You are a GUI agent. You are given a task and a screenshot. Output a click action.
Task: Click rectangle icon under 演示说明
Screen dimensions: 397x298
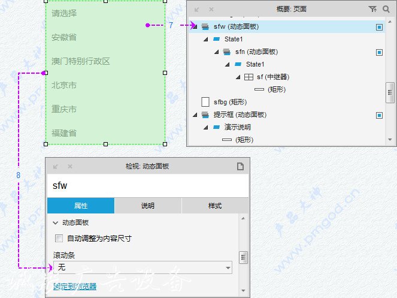pyautogui.click(x=227, y=140)
